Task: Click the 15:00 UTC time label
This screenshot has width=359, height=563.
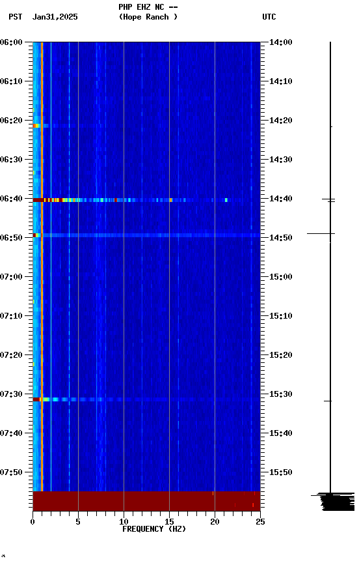Action: [281, 277]
